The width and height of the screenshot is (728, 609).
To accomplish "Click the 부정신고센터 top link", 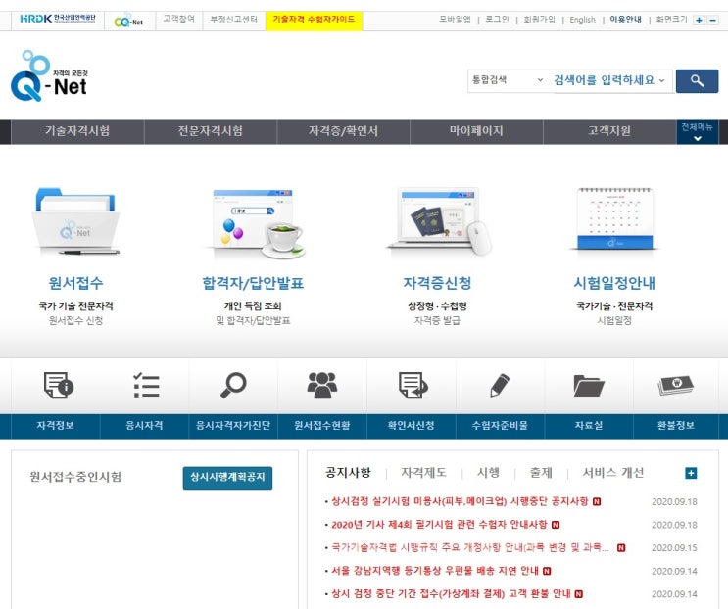I will (x=233, y=20).
